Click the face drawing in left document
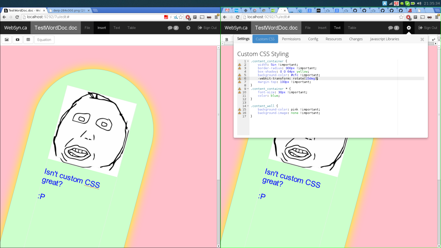 point(92,131)
